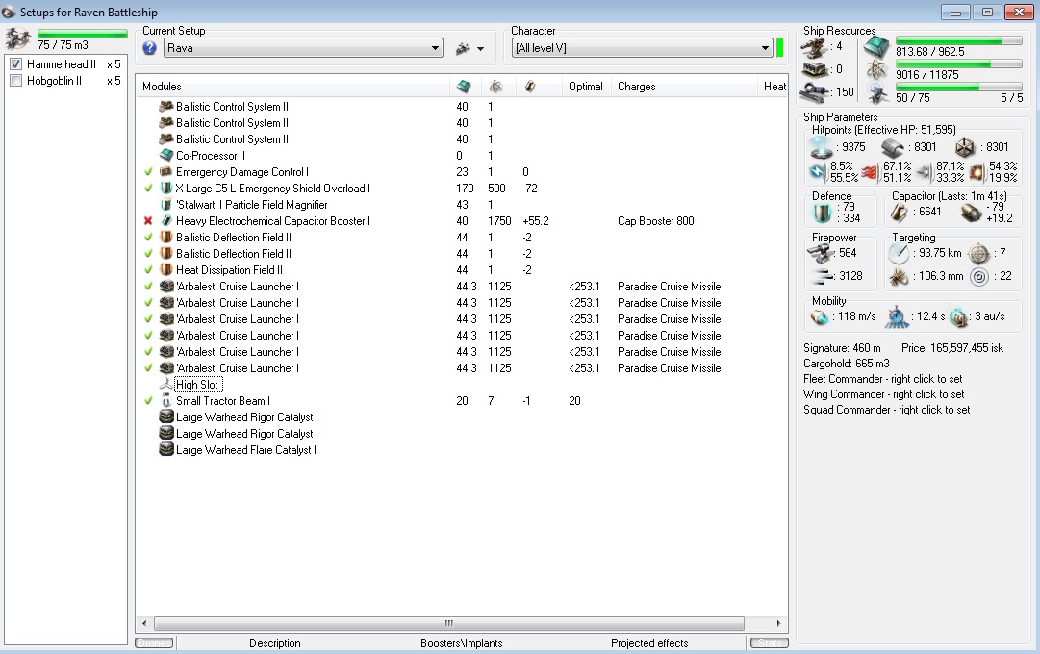Toggle check of first Ballistic Deflection Field II
The image size is (1040, 654).
148,238
